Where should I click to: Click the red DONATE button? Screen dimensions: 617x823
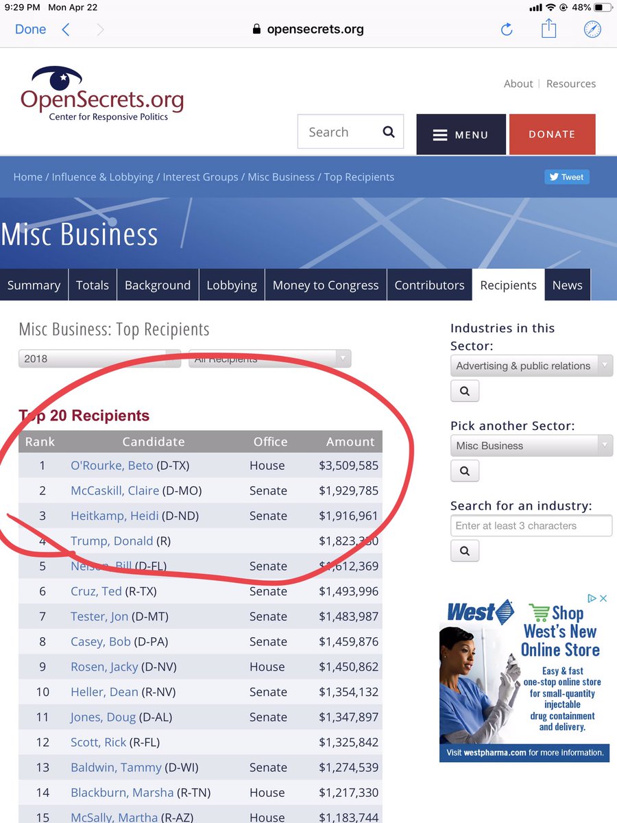(552, 134)
